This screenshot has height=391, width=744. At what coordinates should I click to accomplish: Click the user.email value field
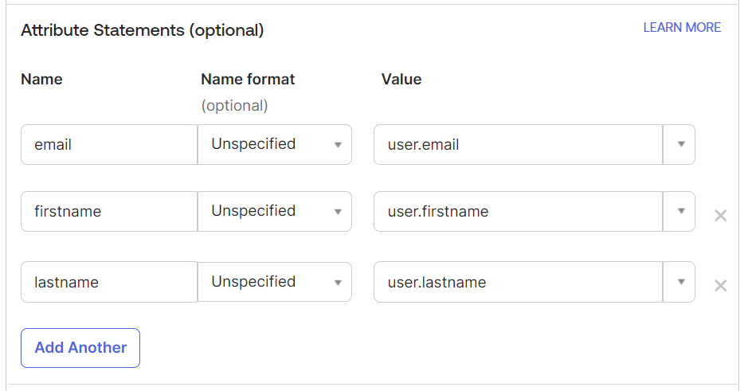point(518,144)
